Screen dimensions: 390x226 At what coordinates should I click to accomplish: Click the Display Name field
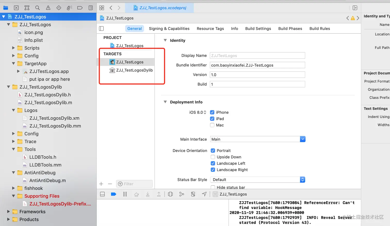tap(257, 55)
